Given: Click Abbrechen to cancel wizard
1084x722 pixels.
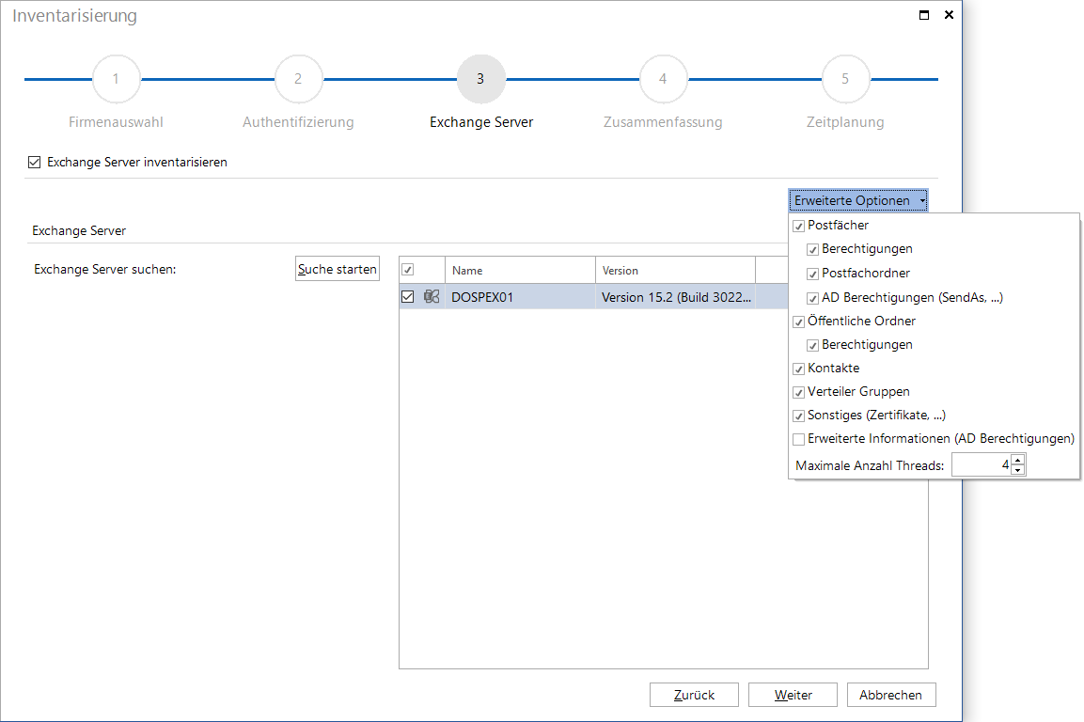Looking at the screenshot, I should click(x=891, y=695).
